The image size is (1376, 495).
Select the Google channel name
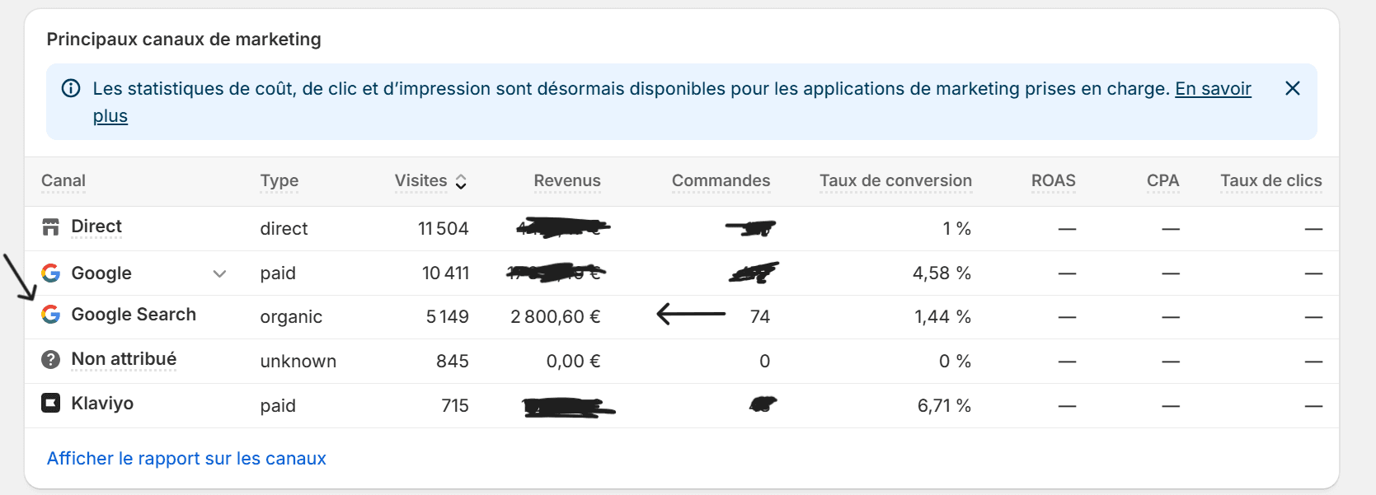(101, 273)
